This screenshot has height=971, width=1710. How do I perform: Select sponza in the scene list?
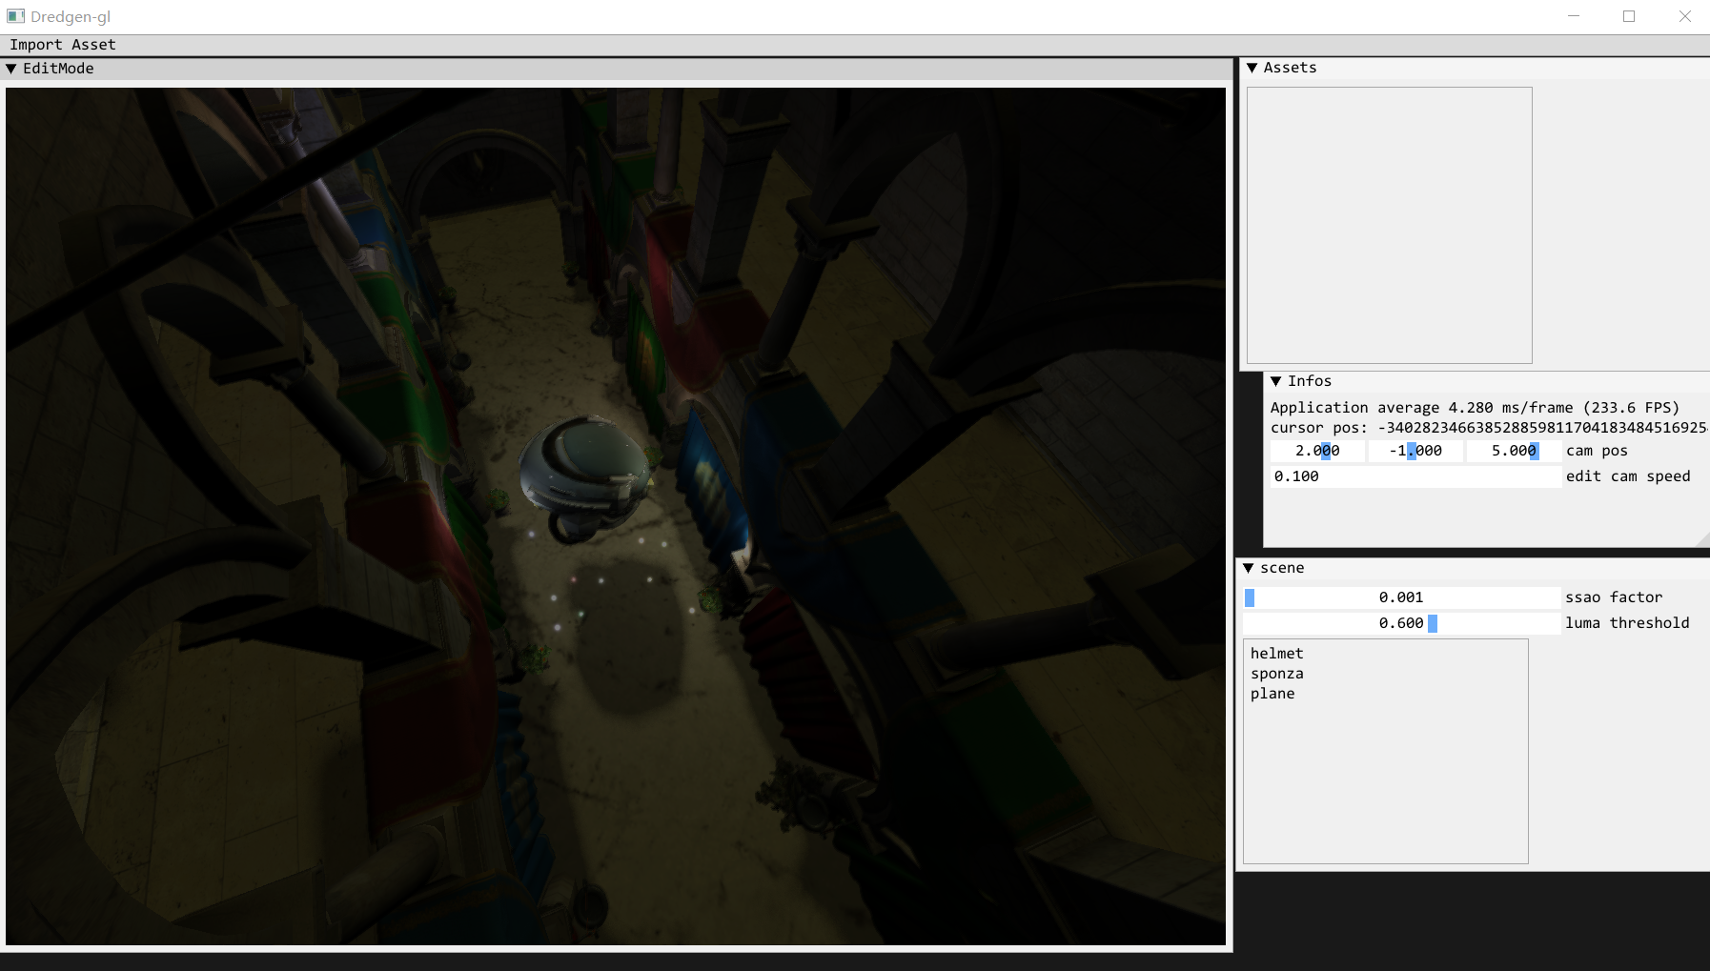[x=1276, y=674]
